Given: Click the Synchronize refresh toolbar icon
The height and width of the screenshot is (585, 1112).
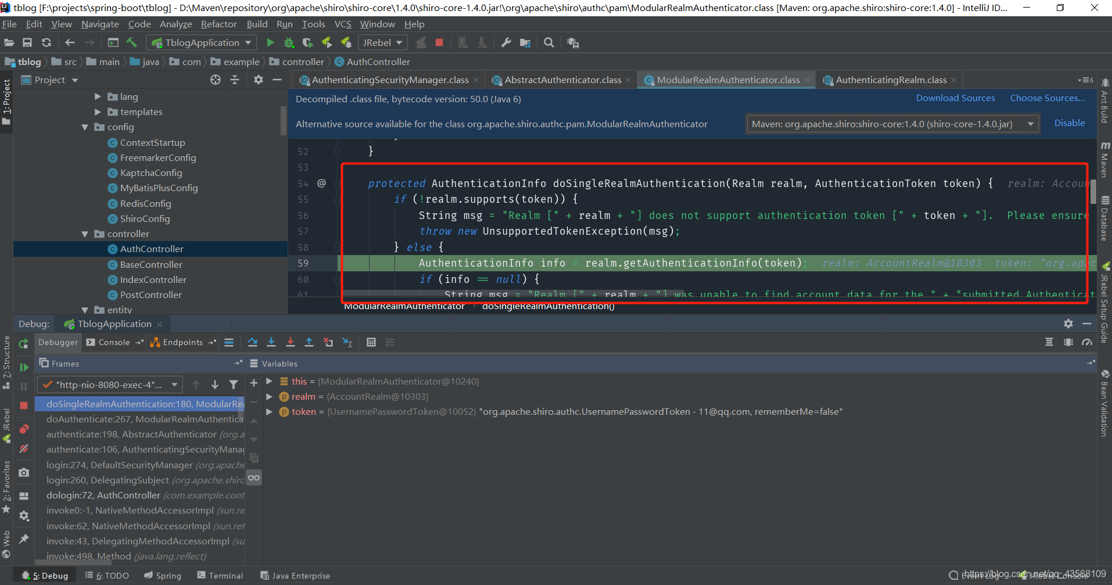Looking at the screenshot, I should [46, 42].
